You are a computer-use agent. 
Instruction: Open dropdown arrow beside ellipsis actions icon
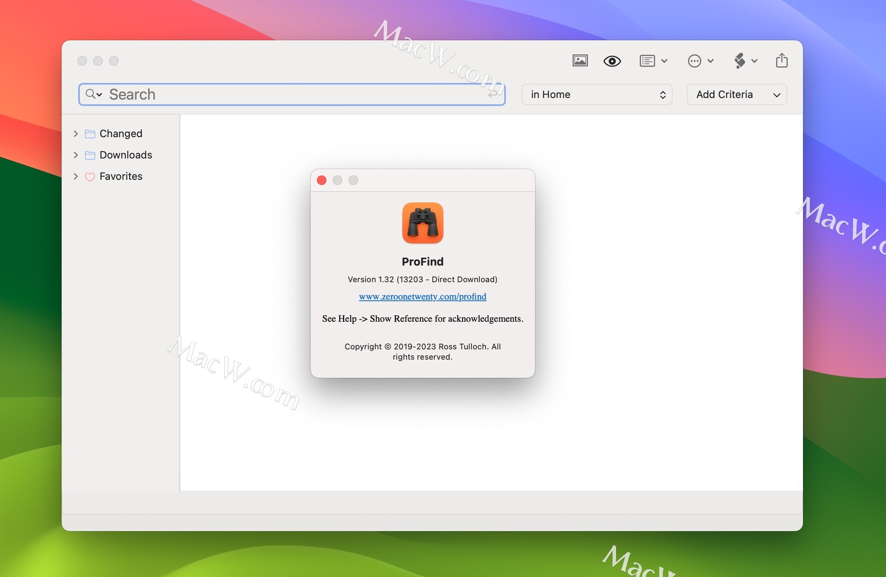[x=711, y=61]
